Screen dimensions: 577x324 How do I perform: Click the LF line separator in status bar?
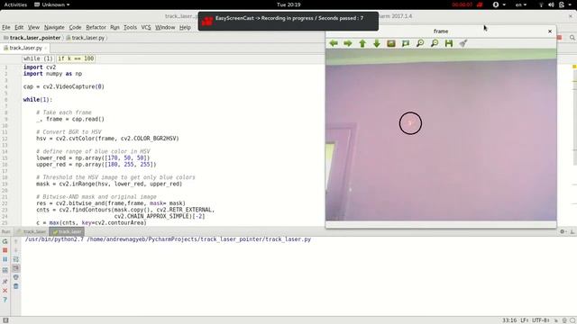point(525,320)
